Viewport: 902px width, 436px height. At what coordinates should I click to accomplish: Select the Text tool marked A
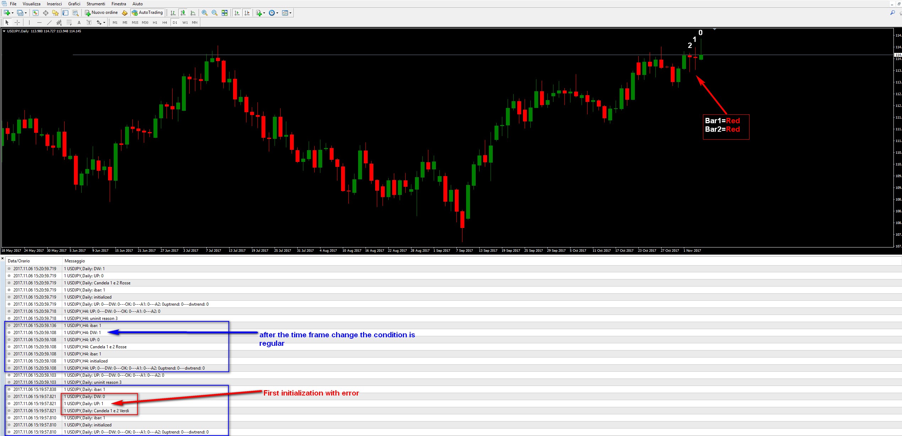click(79, 22)
